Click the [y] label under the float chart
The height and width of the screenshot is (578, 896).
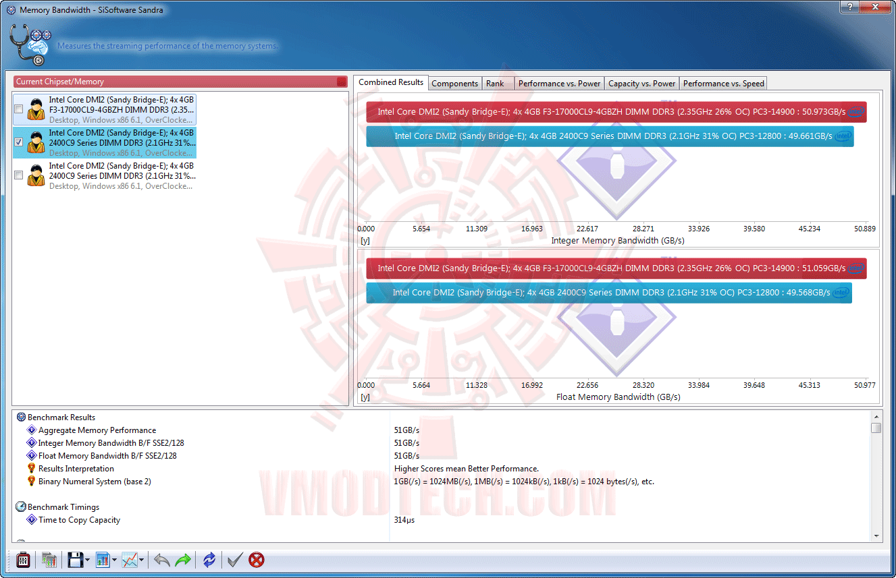pyautogui.click(x=365, y=397)
